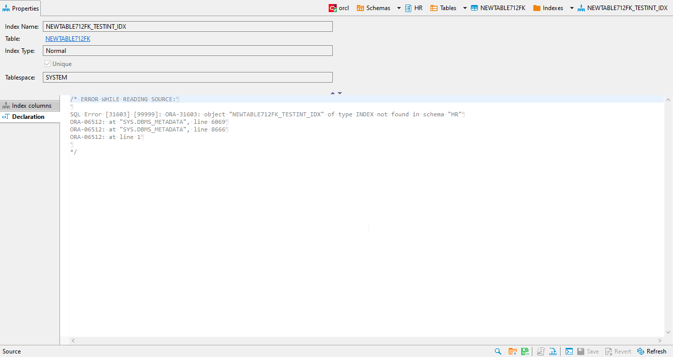Click inside the Tablespace field showing SYSTEM

[x=187, y=77]
